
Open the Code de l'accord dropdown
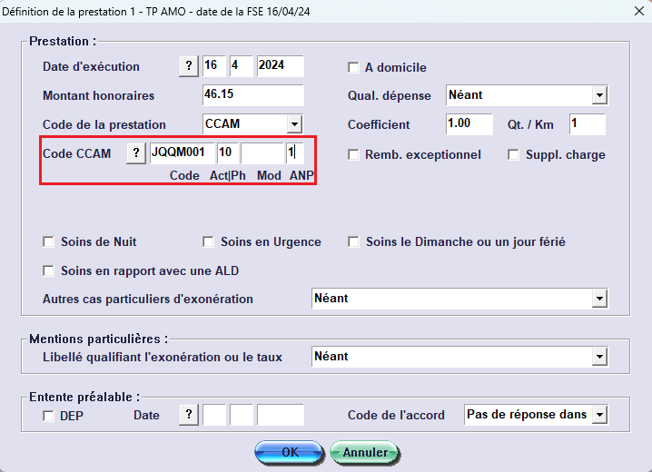pyautogui.click(x=598, y=415)
